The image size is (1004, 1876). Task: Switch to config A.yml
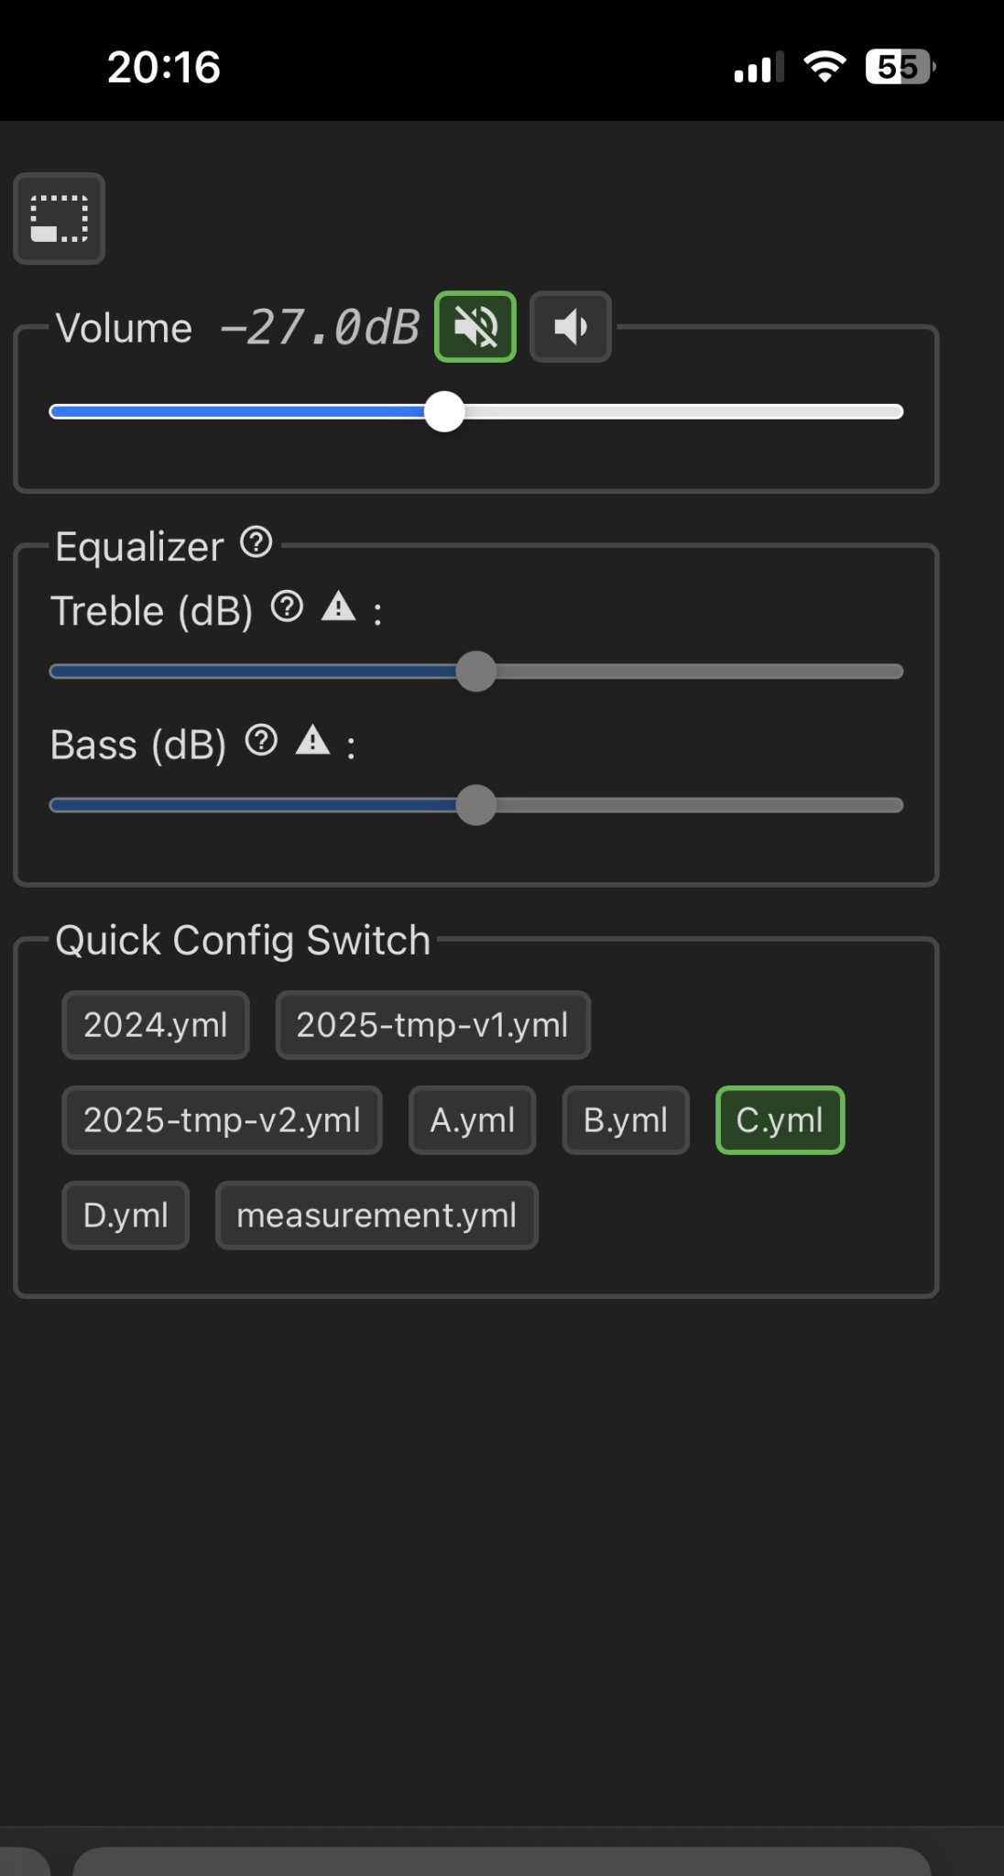click(x=473, y=1120)
